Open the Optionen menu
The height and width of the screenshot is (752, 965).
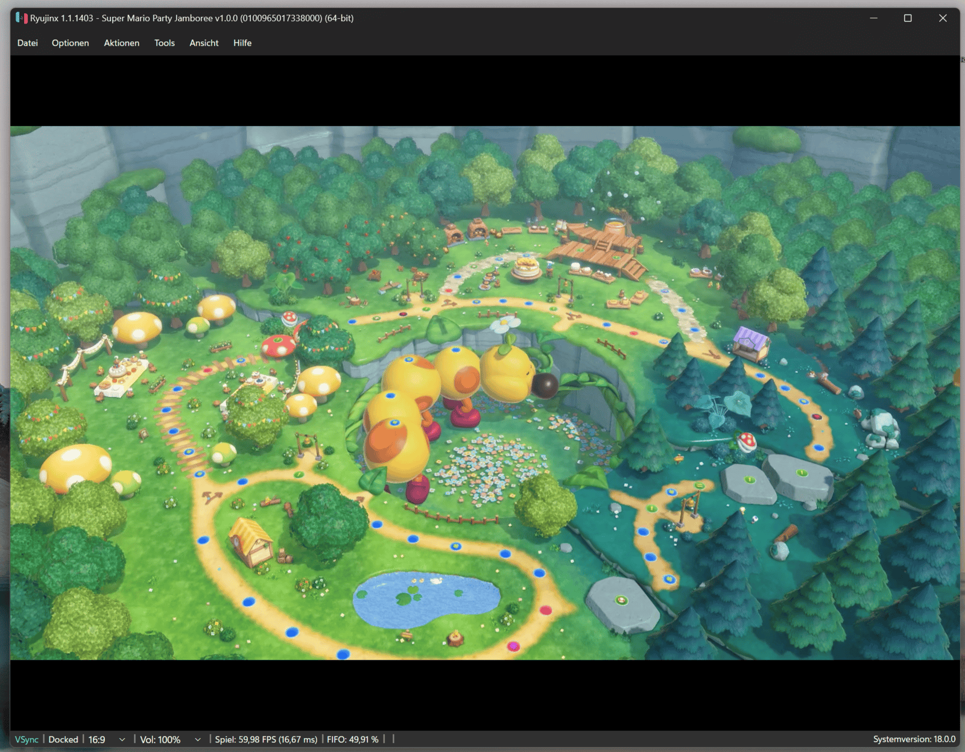[70, 43]
